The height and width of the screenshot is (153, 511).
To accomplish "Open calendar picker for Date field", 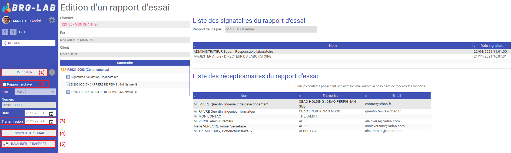I will click(51, 113).
